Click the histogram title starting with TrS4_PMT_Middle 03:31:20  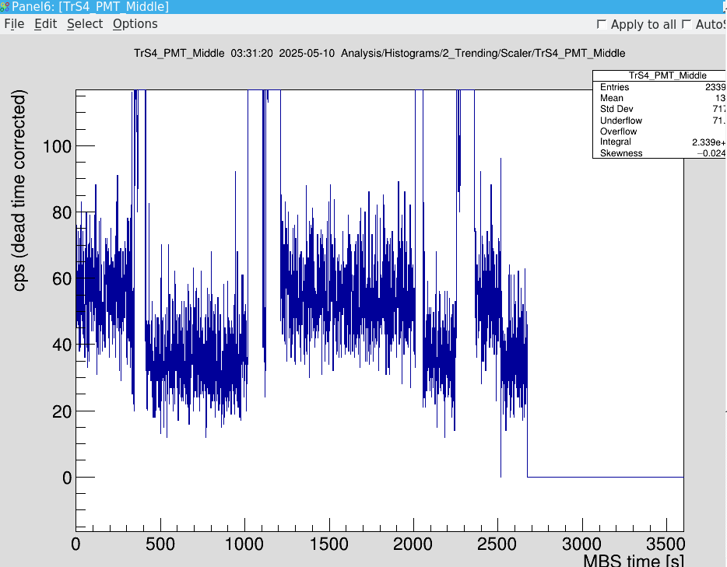click(x=379, y=53)
